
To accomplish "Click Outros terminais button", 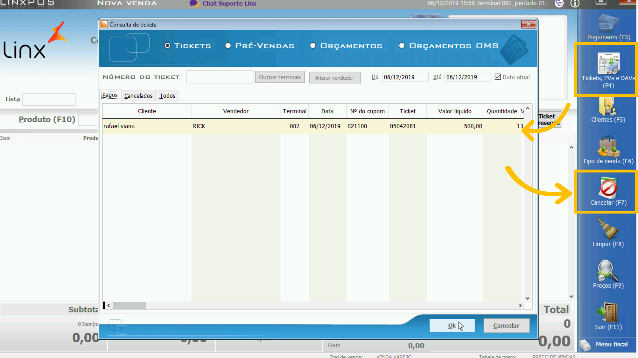I will click(280, 77).
